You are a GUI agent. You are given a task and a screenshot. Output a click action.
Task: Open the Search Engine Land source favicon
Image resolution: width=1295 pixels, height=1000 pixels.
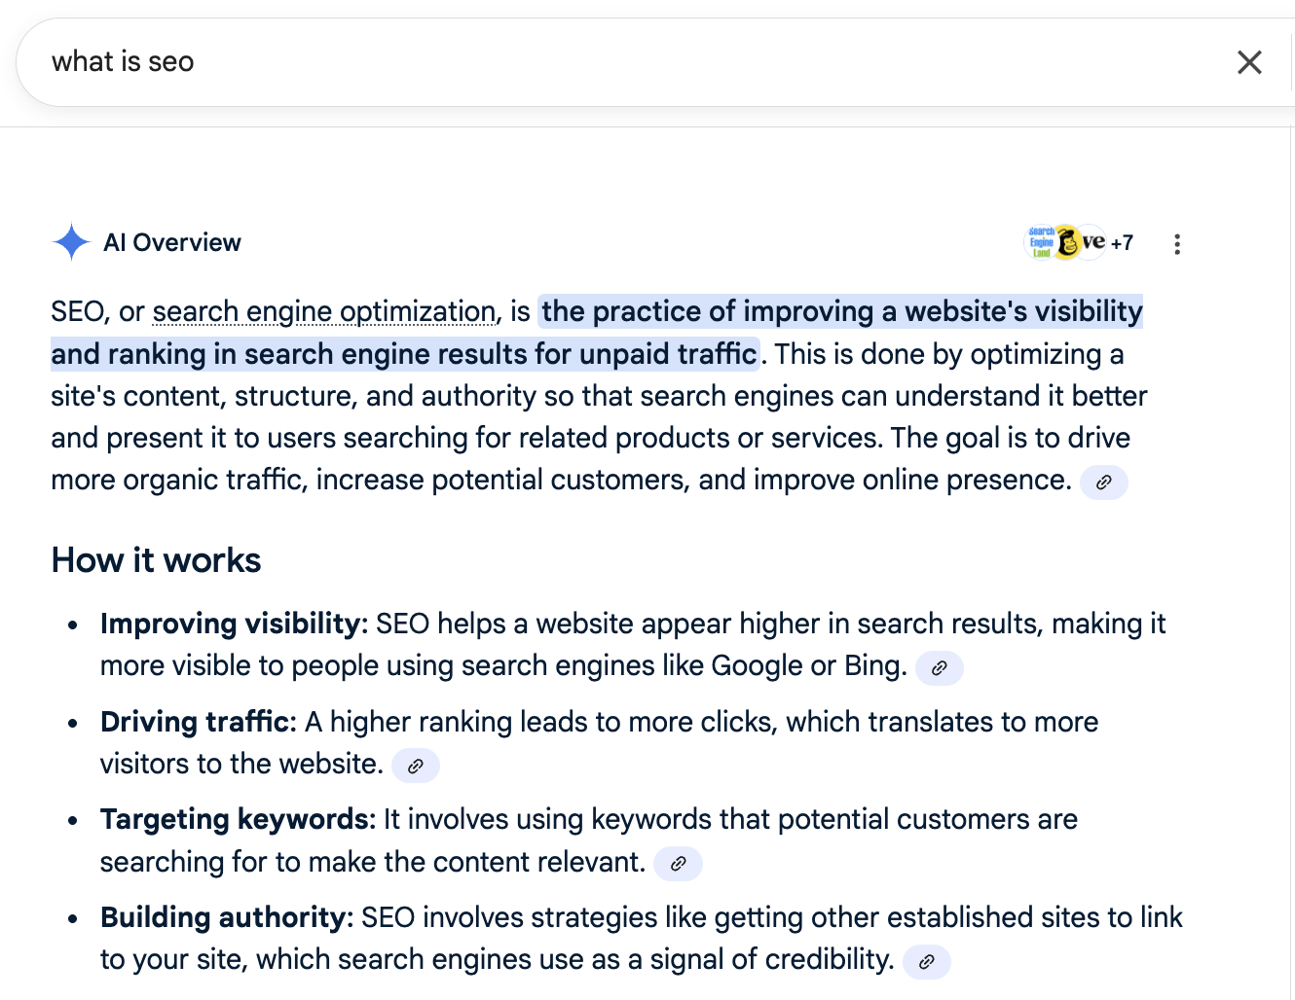pyautogui.click(x=1040, y=242)
